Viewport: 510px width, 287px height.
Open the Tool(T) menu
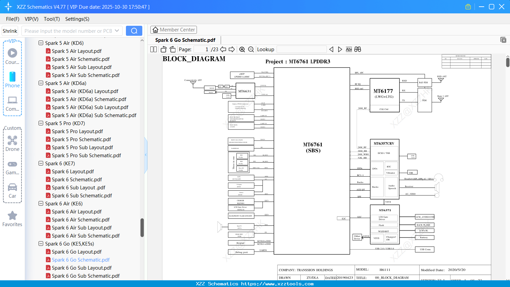tap(52, 19)
